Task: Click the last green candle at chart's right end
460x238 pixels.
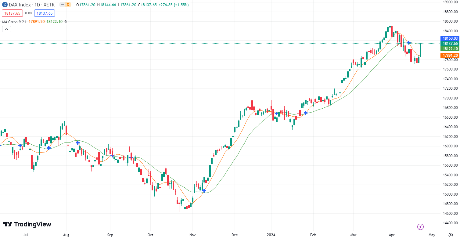Action: pos(421,50)
